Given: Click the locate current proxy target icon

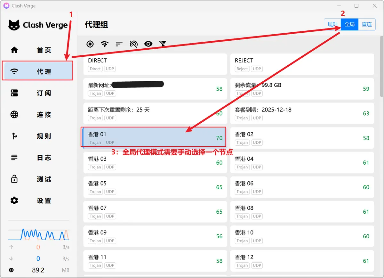Looking at the screenshot, I should click(90, 44).
